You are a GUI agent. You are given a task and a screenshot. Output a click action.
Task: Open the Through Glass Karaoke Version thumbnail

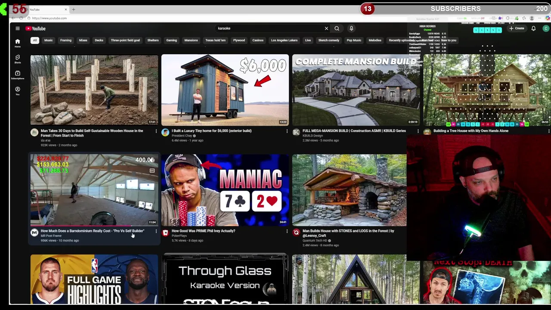pyautogui.click(x=225, y=279)
